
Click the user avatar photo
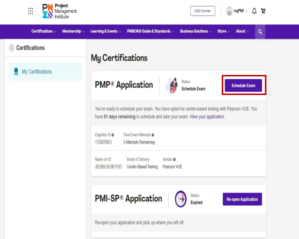[x=229, y=11]
